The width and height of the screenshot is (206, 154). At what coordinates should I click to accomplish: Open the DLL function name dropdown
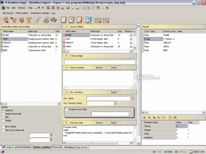pyautogui.click(x=115, y=103)
